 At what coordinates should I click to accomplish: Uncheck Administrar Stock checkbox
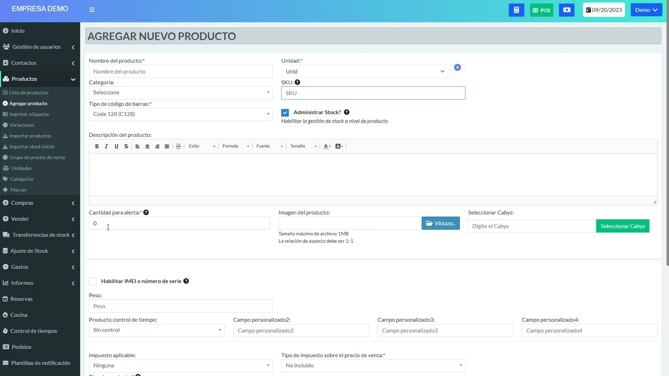[285, 112]
